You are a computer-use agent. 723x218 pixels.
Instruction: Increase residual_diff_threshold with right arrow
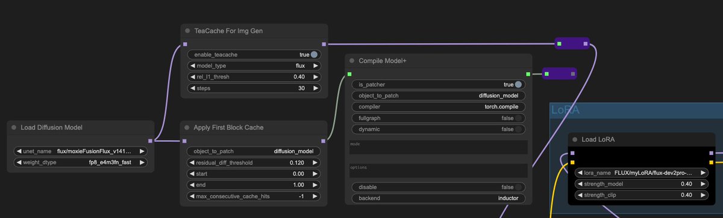click(315, 163)
